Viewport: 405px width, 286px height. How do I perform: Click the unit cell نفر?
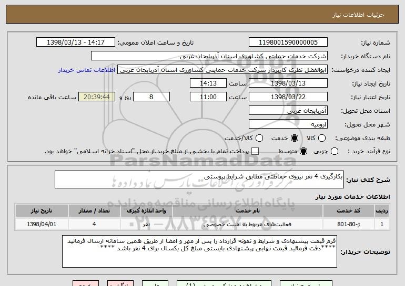click(x=146, y=224)
